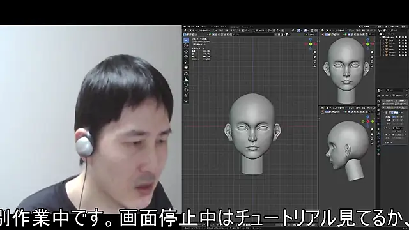Image resolution: width=409 pixels, height=230 pixels.
Task: Click the Outliner search field
Action: point(399,30)
